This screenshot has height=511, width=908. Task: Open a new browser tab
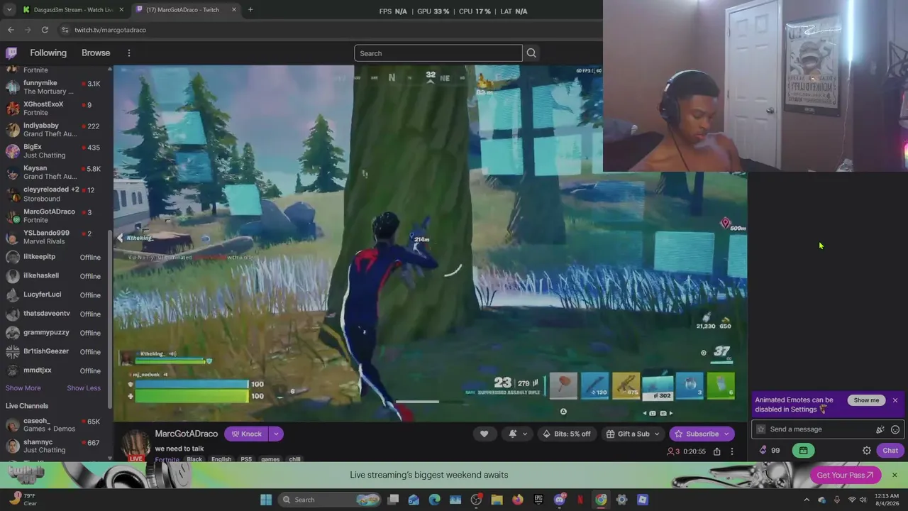click(250, 10)
